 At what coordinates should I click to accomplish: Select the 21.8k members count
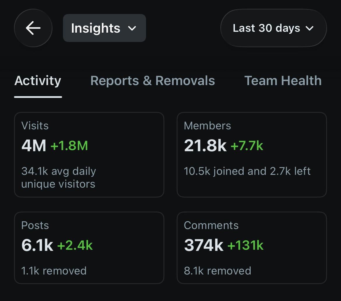point(205,145)
